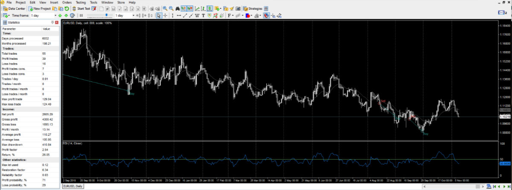Select the horizontal line tool
512x190 pixels.
(179, 15)
